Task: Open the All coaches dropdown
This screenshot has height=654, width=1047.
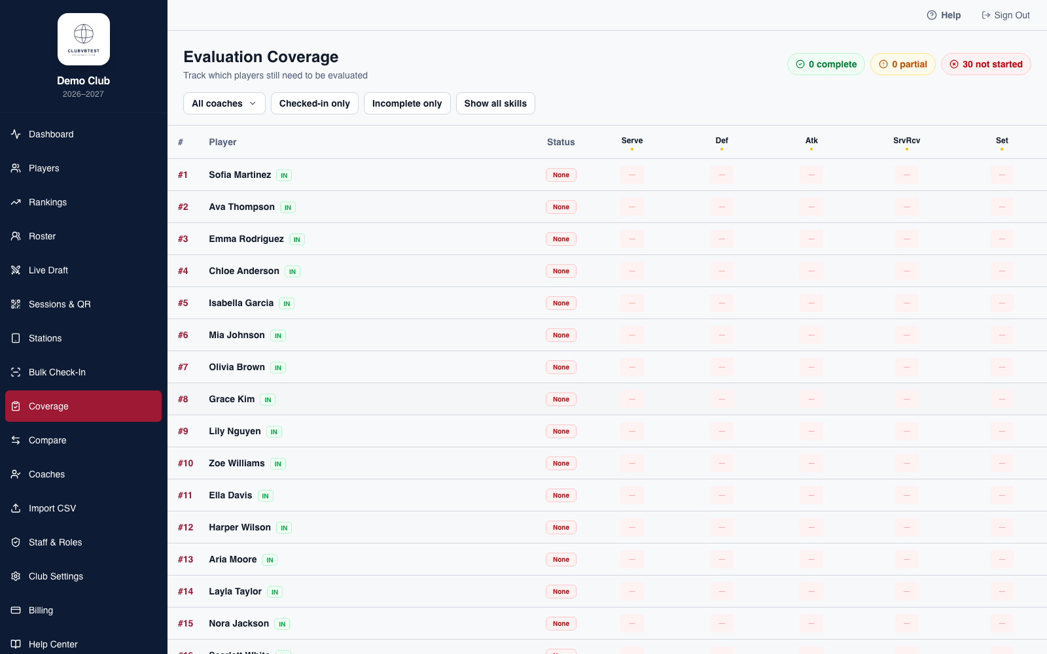Action: click(x=224, y=103)
